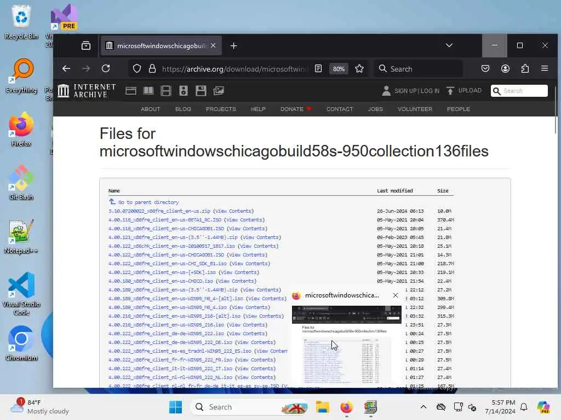The height and width of the screenshot is (420, 561).
Task: Close the Firefox taskbar preview popup
Action: coord(396,295)
